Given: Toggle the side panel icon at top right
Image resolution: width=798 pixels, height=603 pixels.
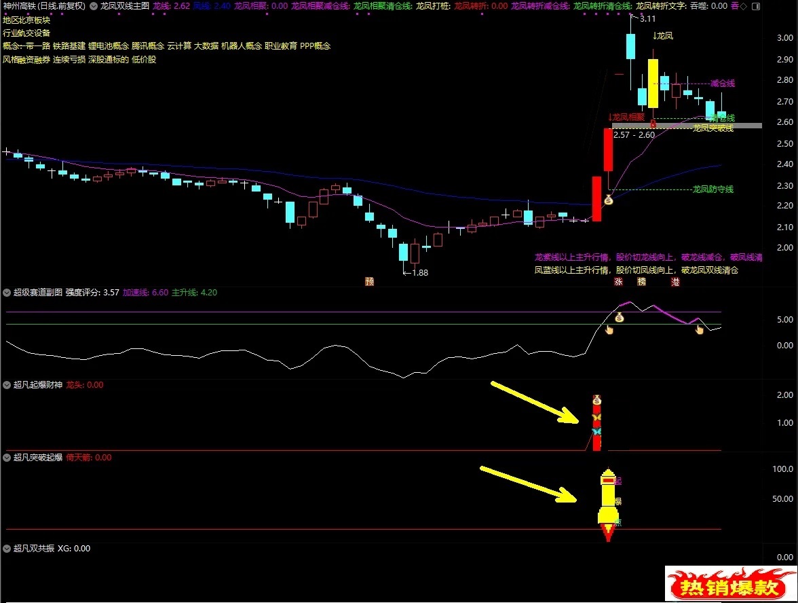Looking at the screenshot, I should point(756,6).
